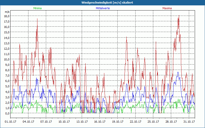Click the 18,0 value on y-axis
The width and height of the screenshot is (205, 128).
pos(7,16)
